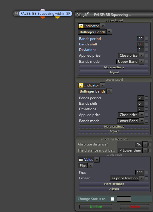Select the FALSE: BB Squeezing within 8P block
This screenshot has width=153, height=212.
point(45,14)
